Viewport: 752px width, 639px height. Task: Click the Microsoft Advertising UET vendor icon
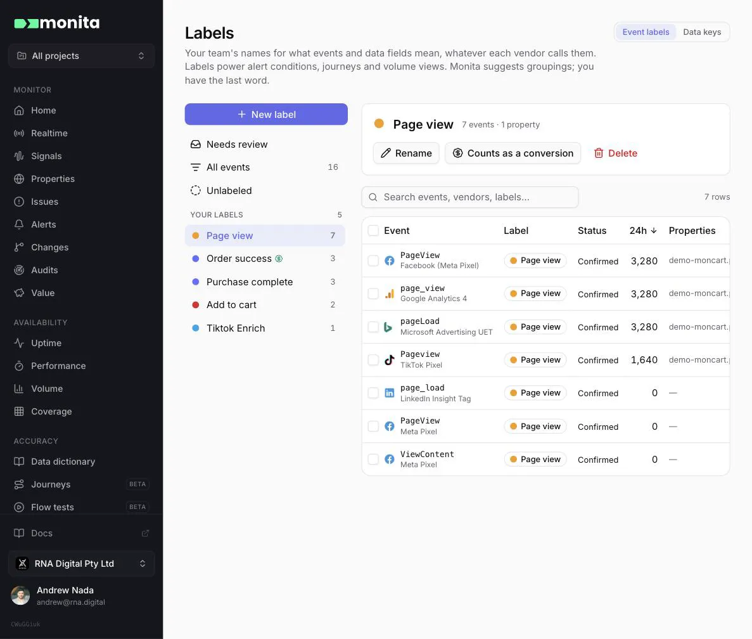click(388, 327)
